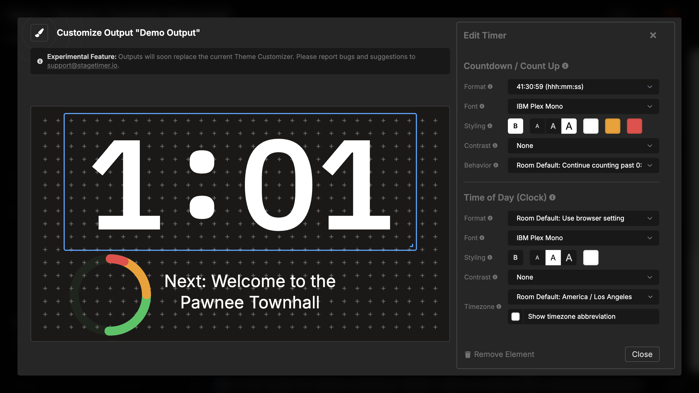The width and height of the screenshot is (699, 393).
Task: Click the Close button in Edit Timer
Action: point(642,354)
